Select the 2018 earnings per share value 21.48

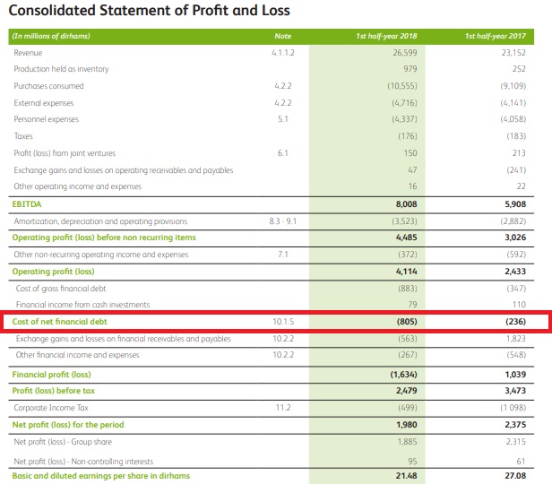pyautogui.click(x=407, y=475)
